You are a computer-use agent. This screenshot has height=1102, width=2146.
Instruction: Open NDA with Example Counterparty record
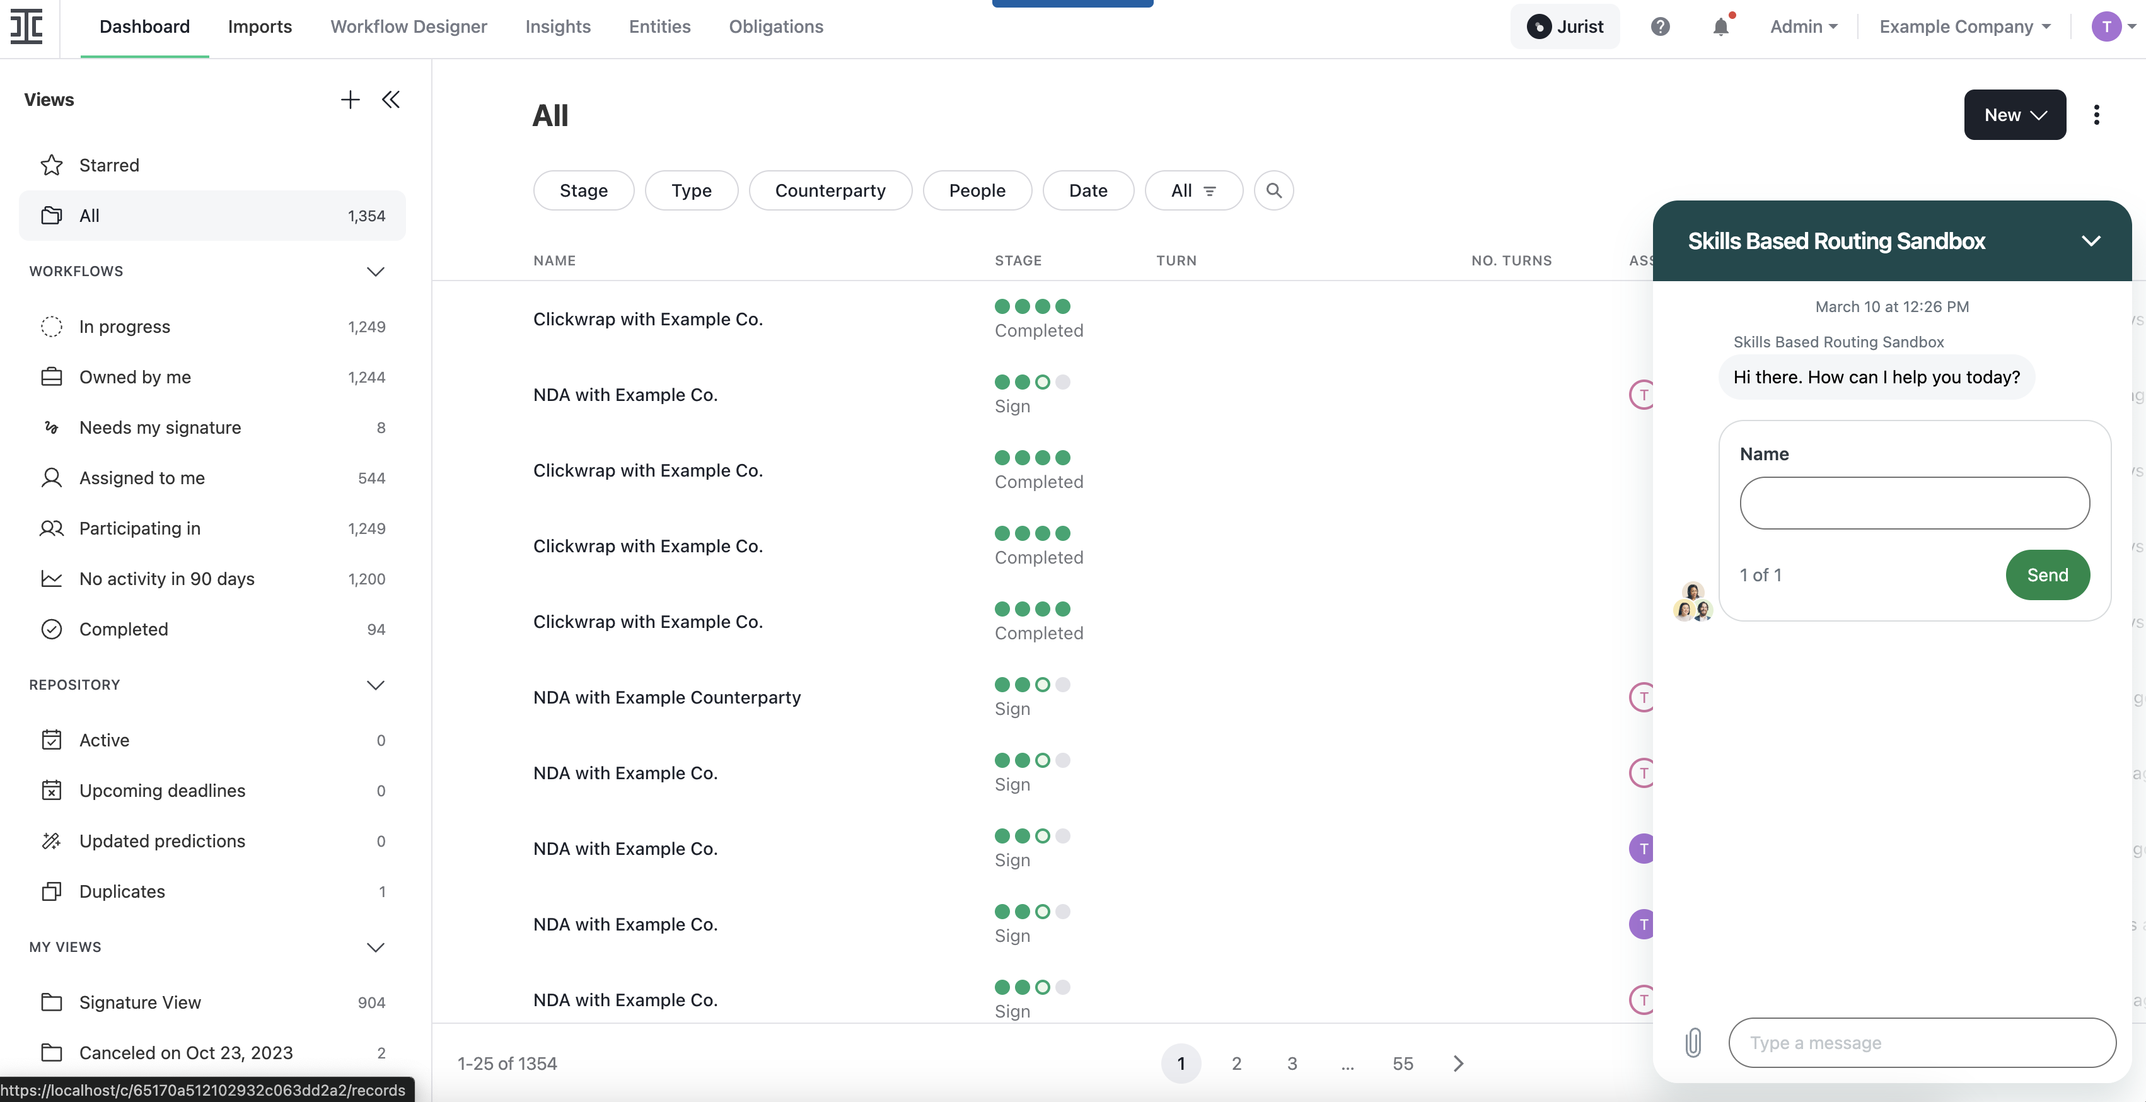pos(666,698)
